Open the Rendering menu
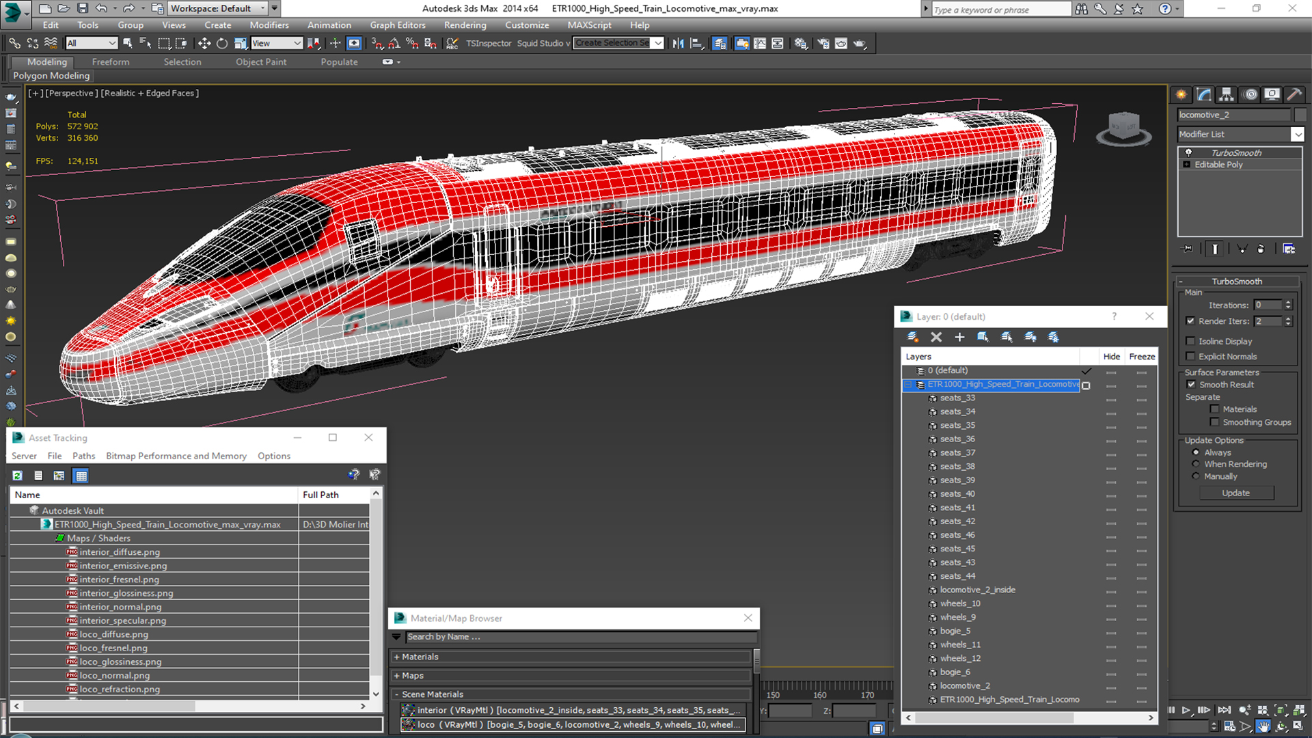This screenshot has height=738, width=1312. coord(465,25)
